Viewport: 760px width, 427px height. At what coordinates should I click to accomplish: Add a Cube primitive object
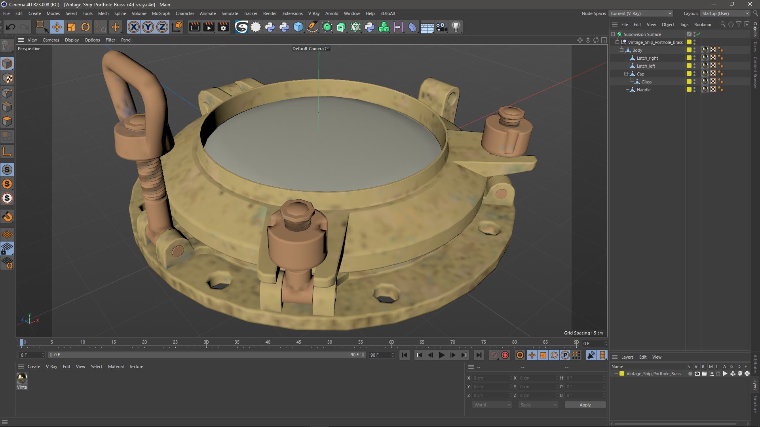coord(298,27)
